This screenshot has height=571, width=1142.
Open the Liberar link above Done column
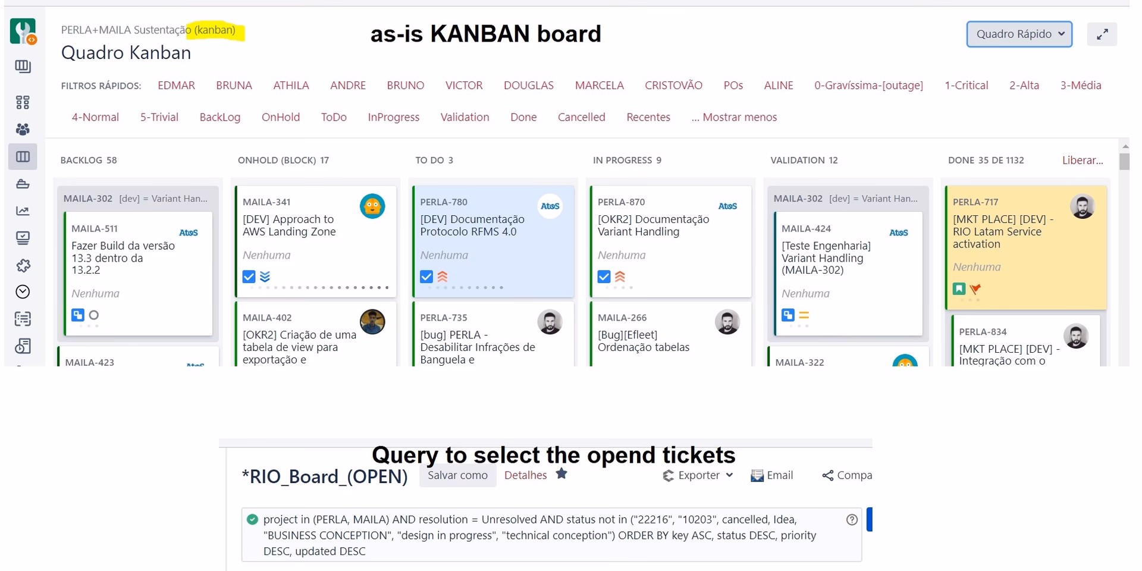1082,160
